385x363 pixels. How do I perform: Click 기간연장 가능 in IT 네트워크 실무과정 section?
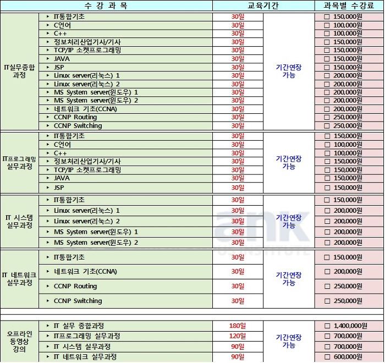289,279
